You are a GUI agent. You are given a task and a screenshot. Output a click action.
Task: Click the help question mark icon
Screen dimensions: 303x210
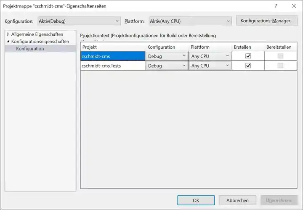276,6
